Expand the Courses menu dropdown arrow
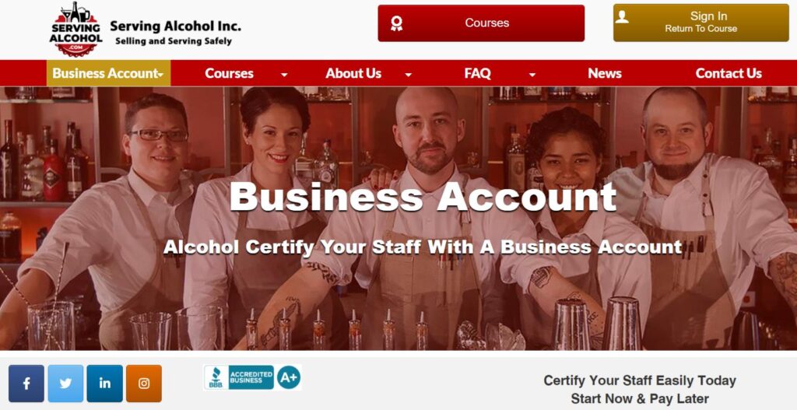797x410 pixels. 284,75
